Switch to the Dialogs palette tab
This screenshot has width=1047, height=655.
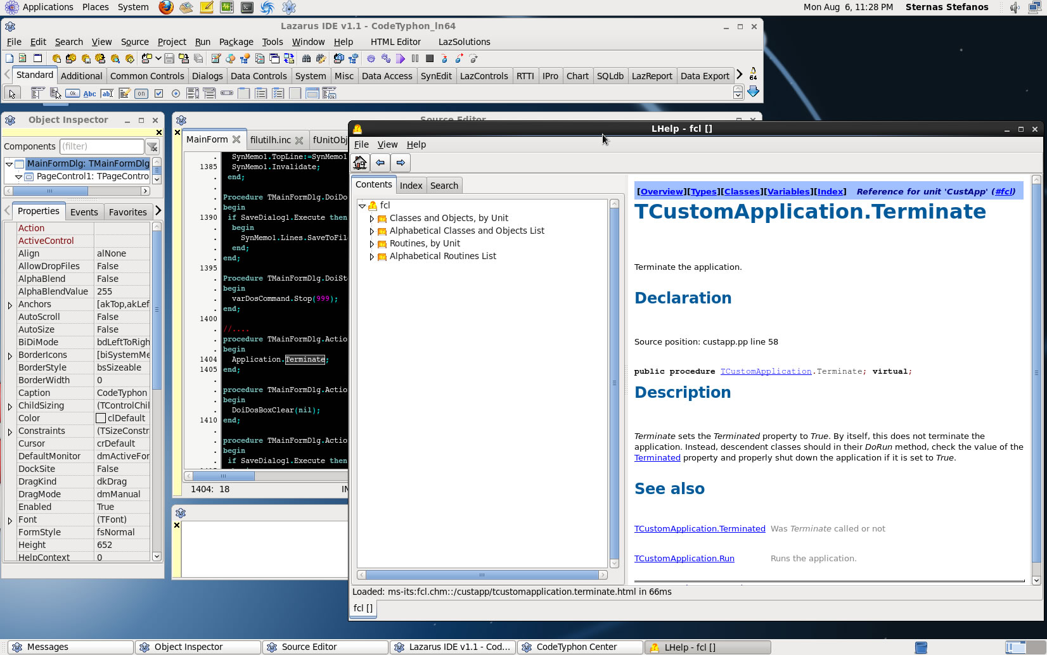coord(207,76)
